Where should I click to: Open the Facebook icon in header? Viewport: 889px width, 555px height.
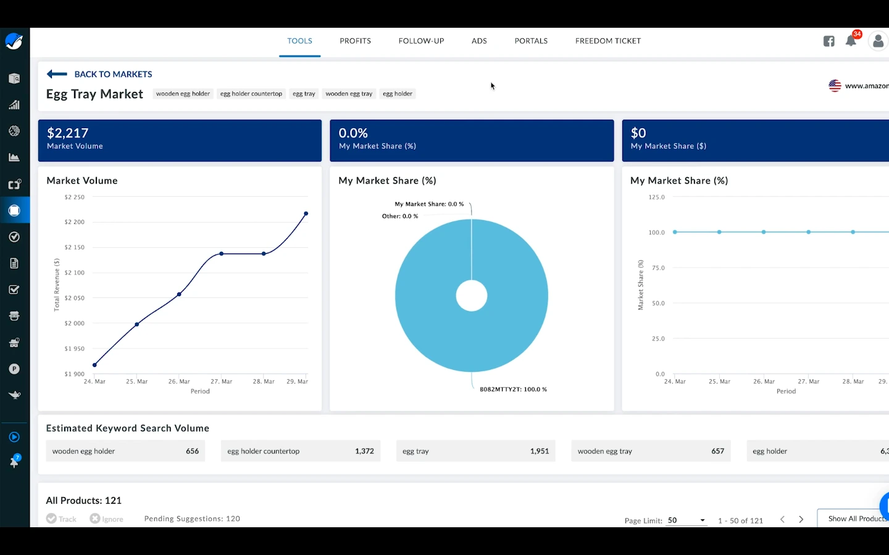828,41
